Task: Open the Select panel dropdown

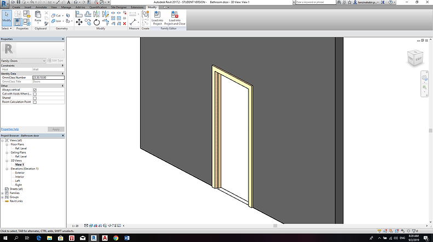Action: click(x=7, y=28)
